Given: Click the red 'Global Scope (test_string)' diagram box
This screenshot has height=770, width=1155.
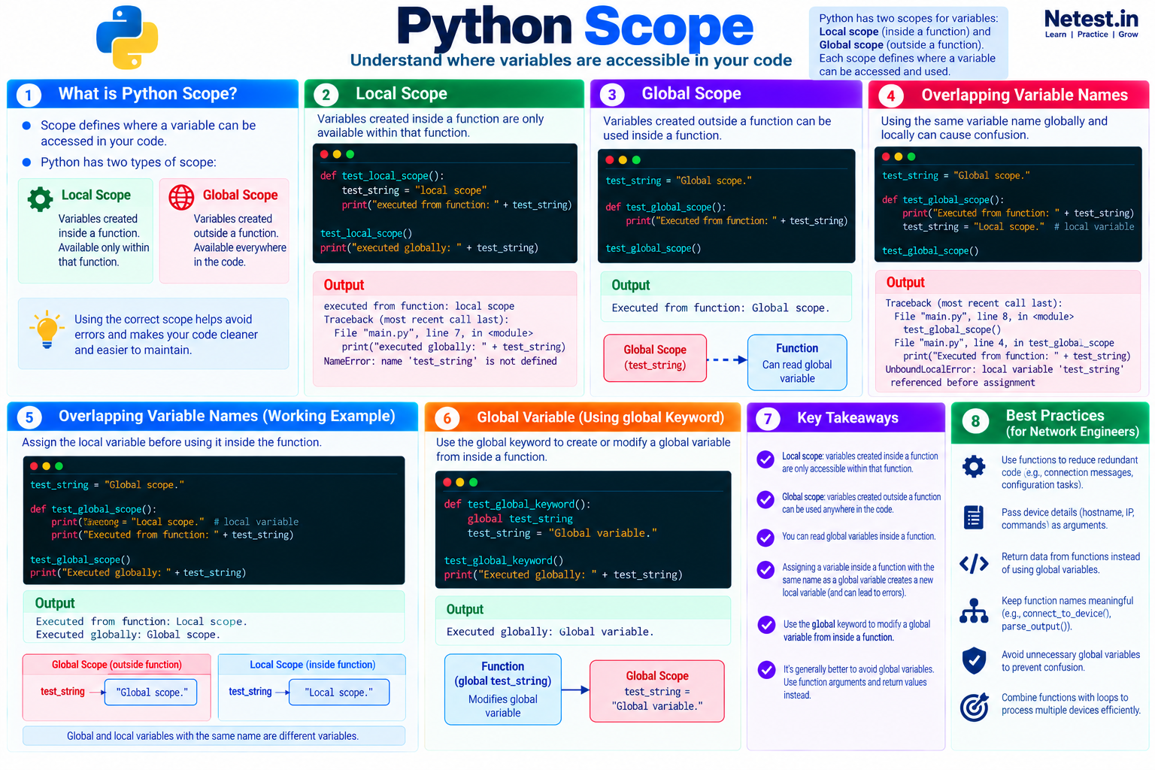Looking at the screenshot, I should coord(655,357).
